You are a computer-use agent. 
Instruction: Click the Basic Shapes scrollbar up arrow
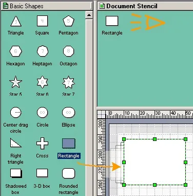coord(89,15)
